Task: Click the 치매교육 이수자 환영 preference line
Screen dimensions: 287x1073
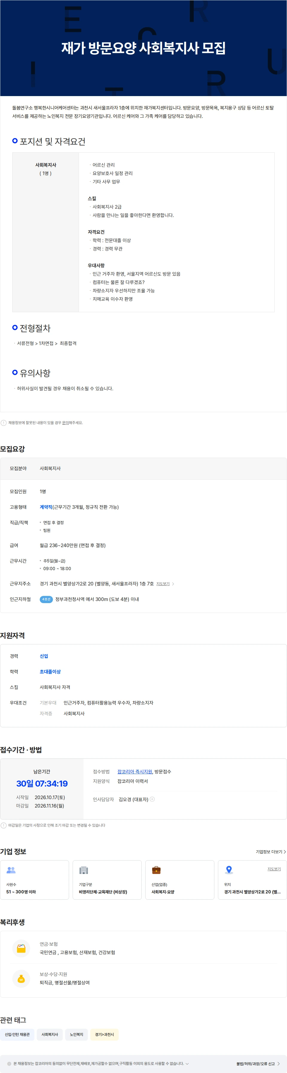Action: point(112,299)
